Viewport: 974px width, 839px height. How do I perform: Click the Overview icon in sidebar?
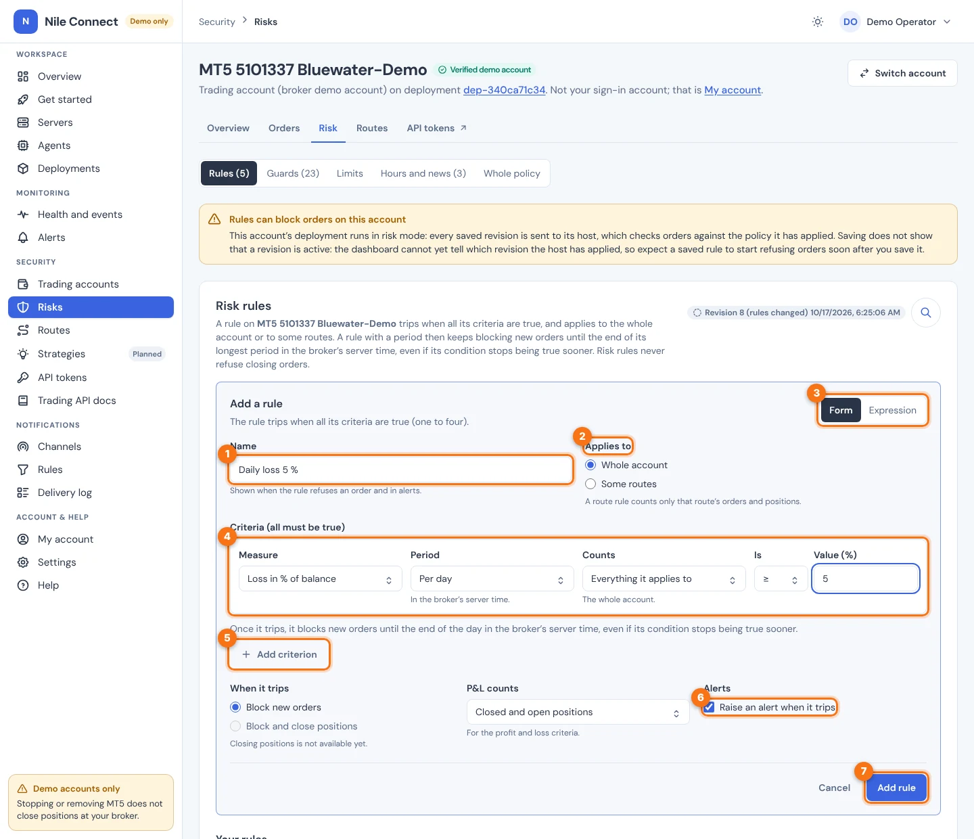tap(23, 76)
